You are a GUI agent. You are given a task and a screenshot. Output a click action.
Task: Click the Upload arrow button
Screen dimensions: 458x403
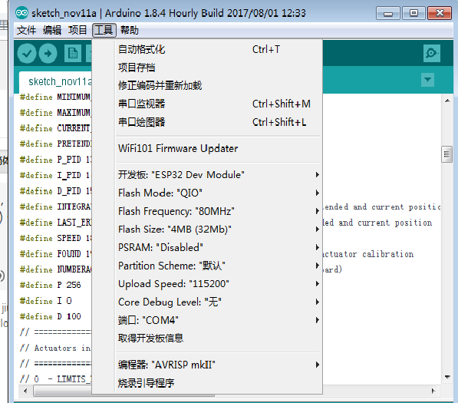point(48,54)
